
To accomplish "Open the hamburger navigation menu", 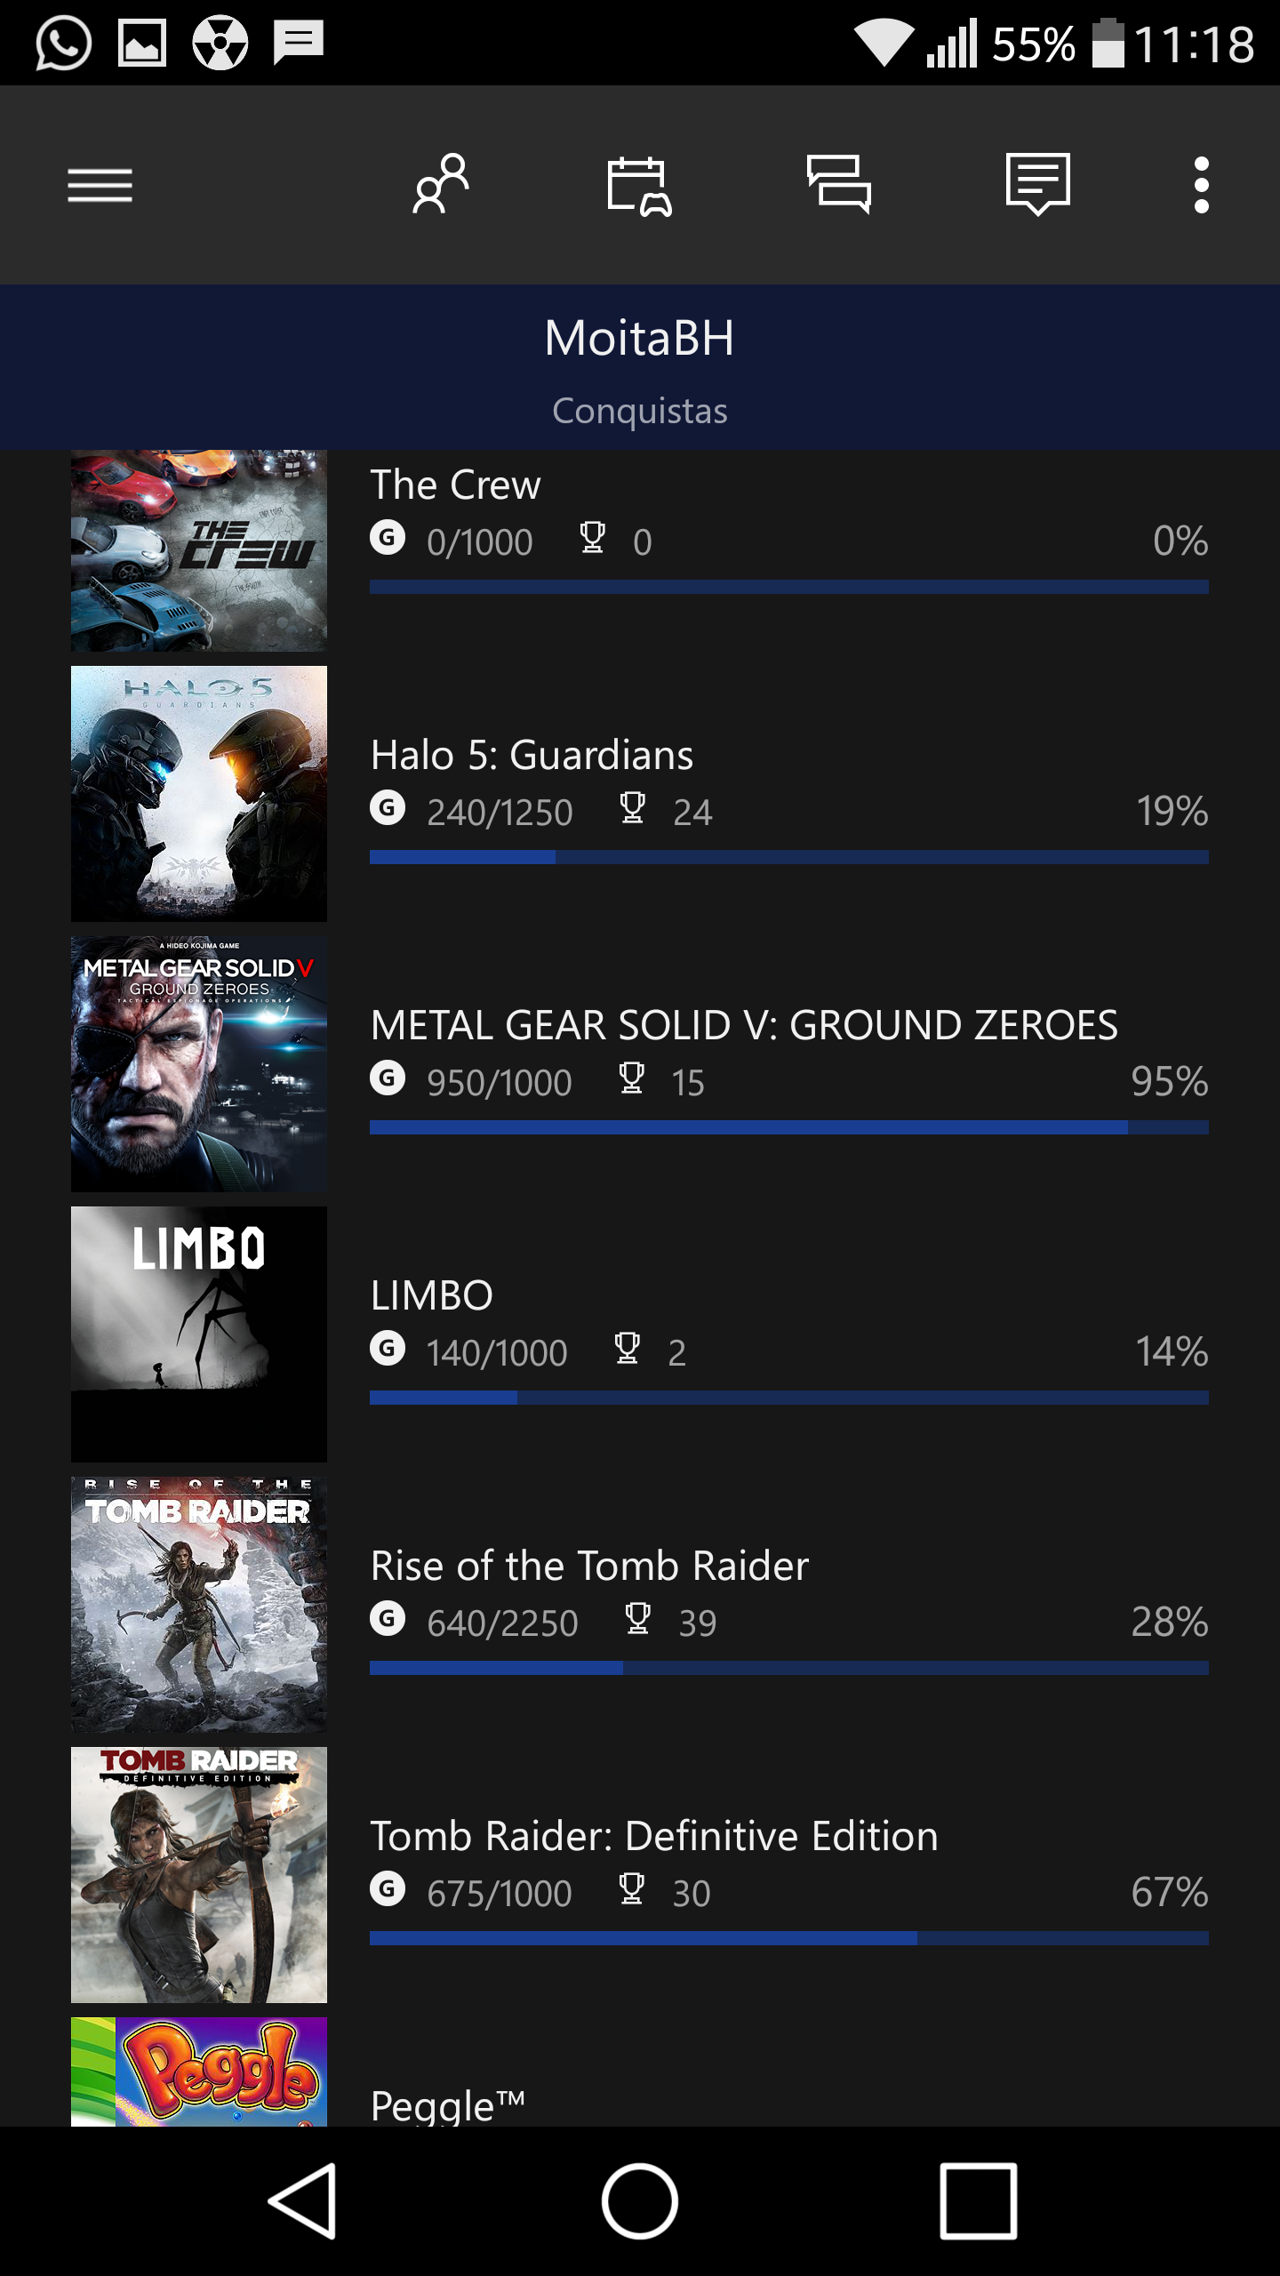I will (x=100, y=186).
